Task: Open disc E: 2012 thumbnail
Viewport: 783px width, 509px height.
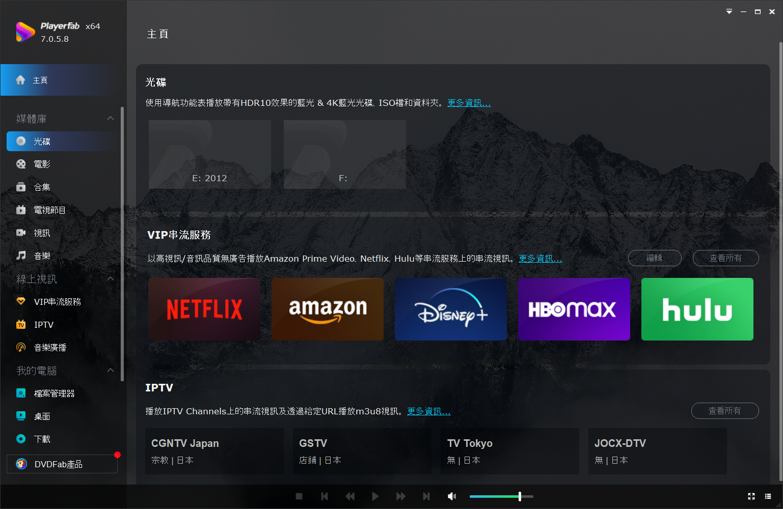Action: (210, 154)
